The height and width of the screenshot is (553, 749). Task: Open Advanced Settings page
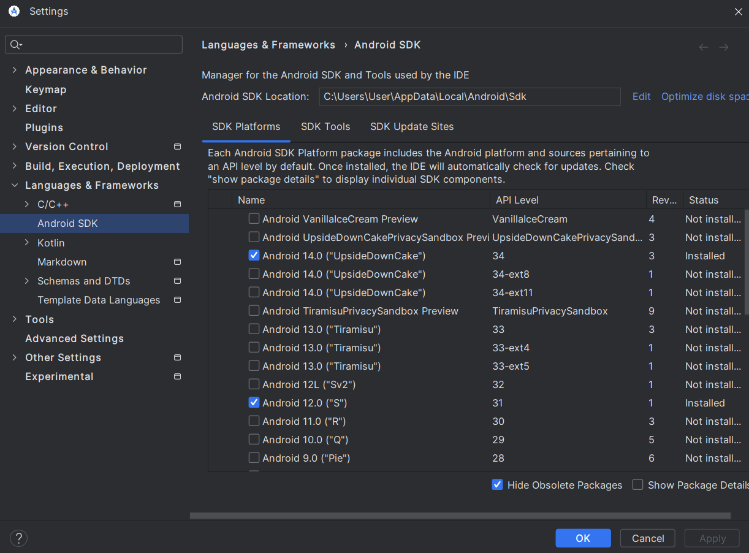coord(74,338)
